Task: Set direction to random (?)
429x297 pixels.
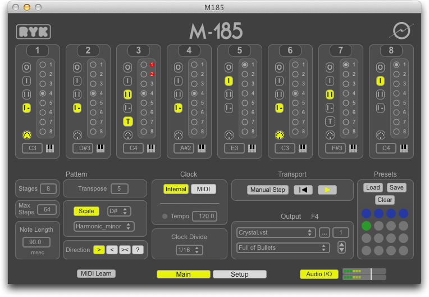Action: [138, 250]
